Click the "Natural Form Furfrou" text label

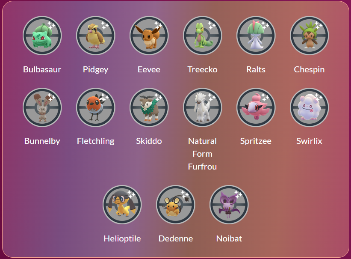click(202, 154)
